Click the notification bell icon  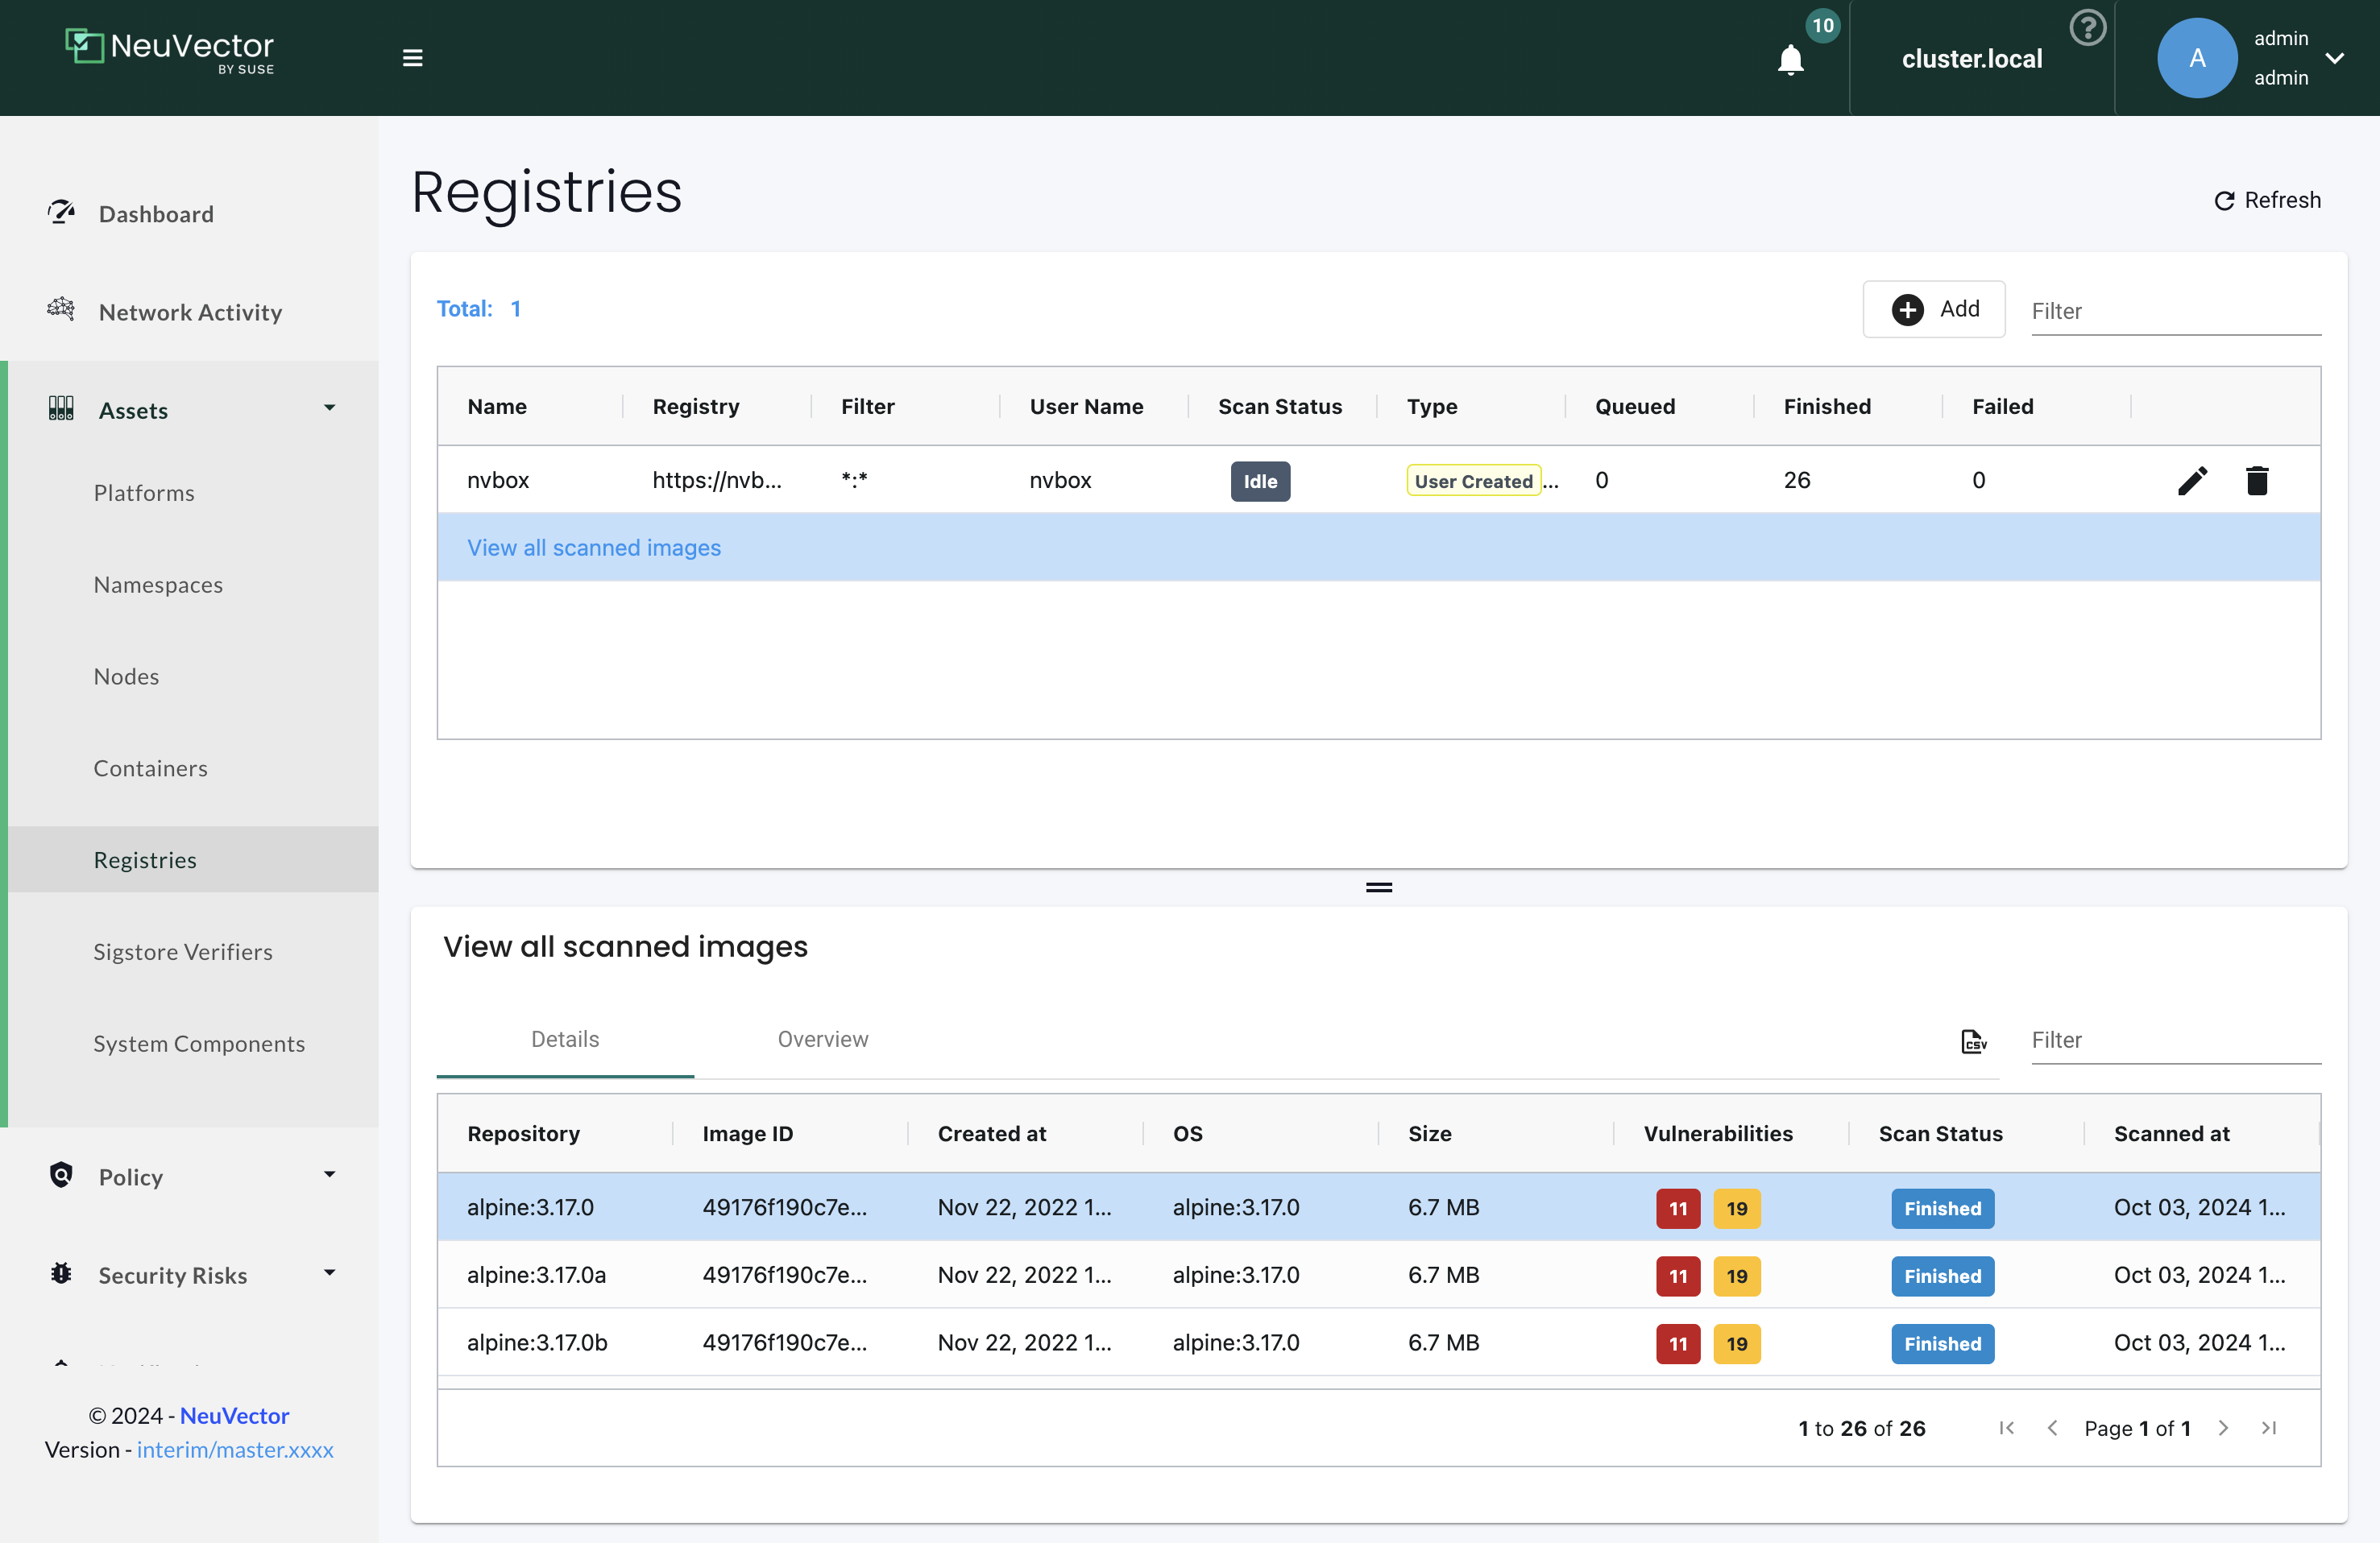tap(1790, 60)
